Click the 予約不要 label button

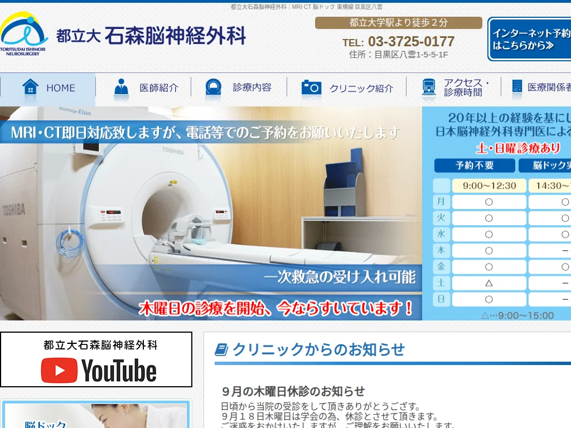point(475,166)
